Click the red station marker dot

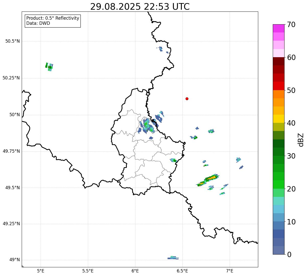187,99
